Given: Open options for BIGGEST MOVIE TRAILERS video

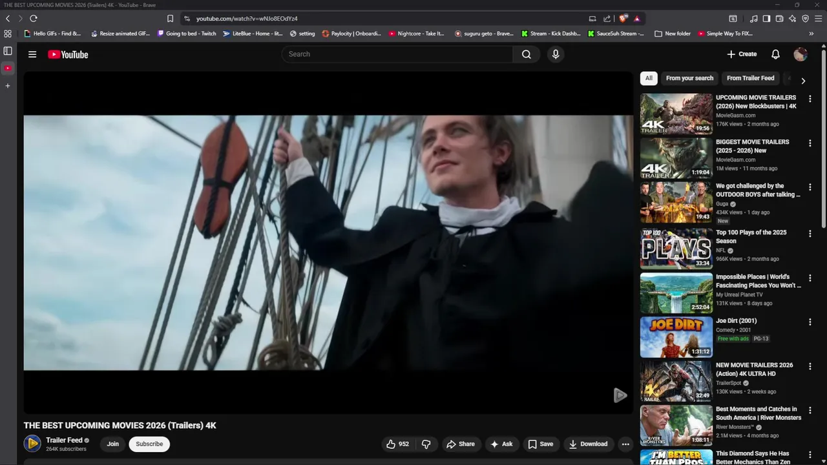Looking at the screenshot, I should [x=810, y=143].
